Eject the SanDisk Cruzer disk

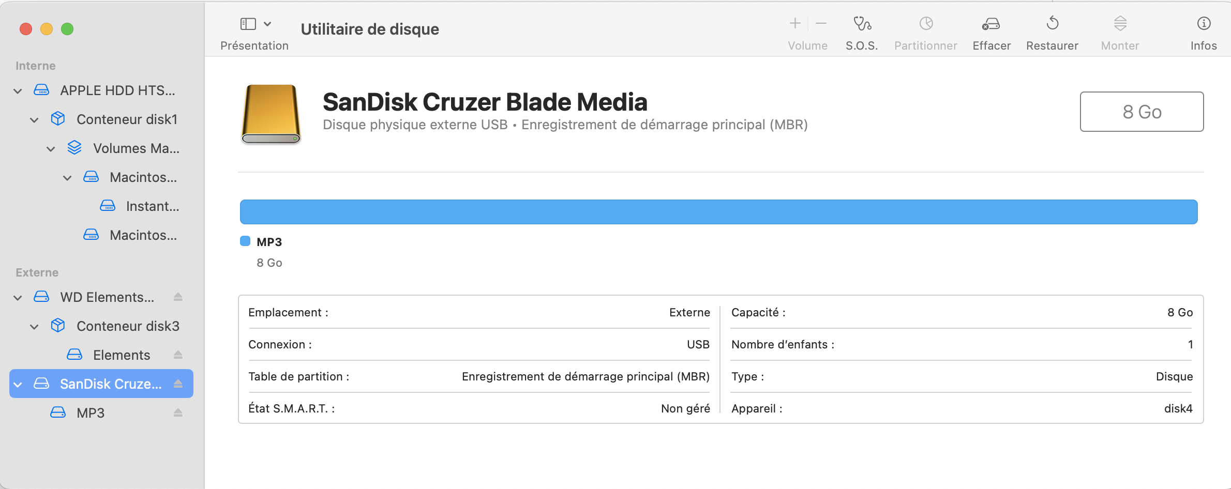pyautogui.click(x=178, y=384)
